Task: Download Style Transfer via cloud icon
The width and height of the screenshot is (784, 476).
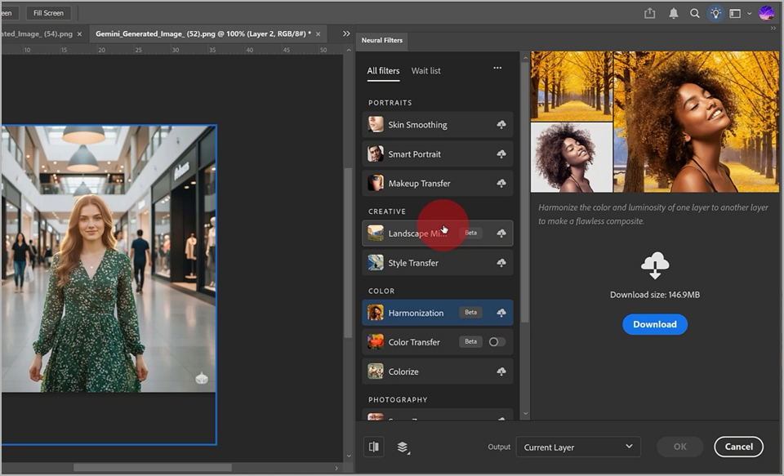Action: point(501,263)
